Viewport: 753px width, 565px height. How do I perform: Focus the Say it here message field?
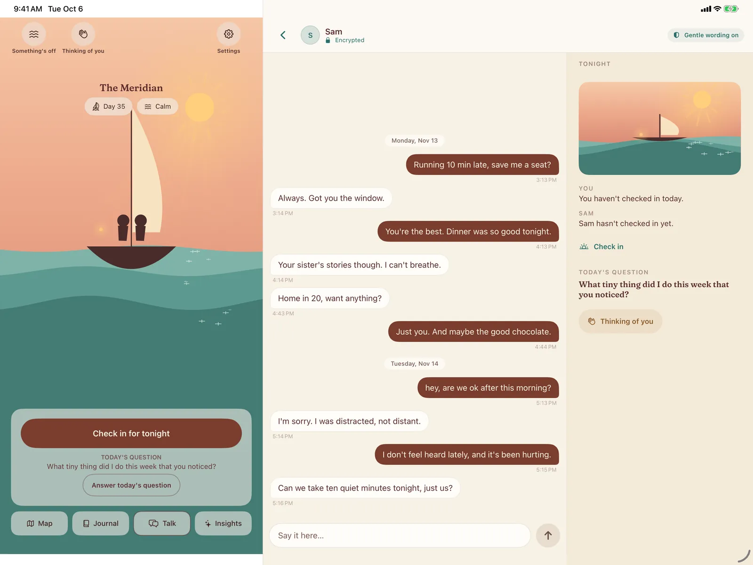click(400, 535)
